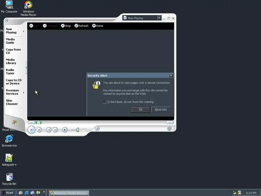Open Premium Services tab
The height and width of the screenshot is (196, 261).
pyautogui.click(x=12, y=92)
